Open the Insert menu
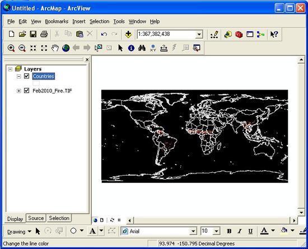The width and height of the screenshot is (308, 249). [79, 21]
